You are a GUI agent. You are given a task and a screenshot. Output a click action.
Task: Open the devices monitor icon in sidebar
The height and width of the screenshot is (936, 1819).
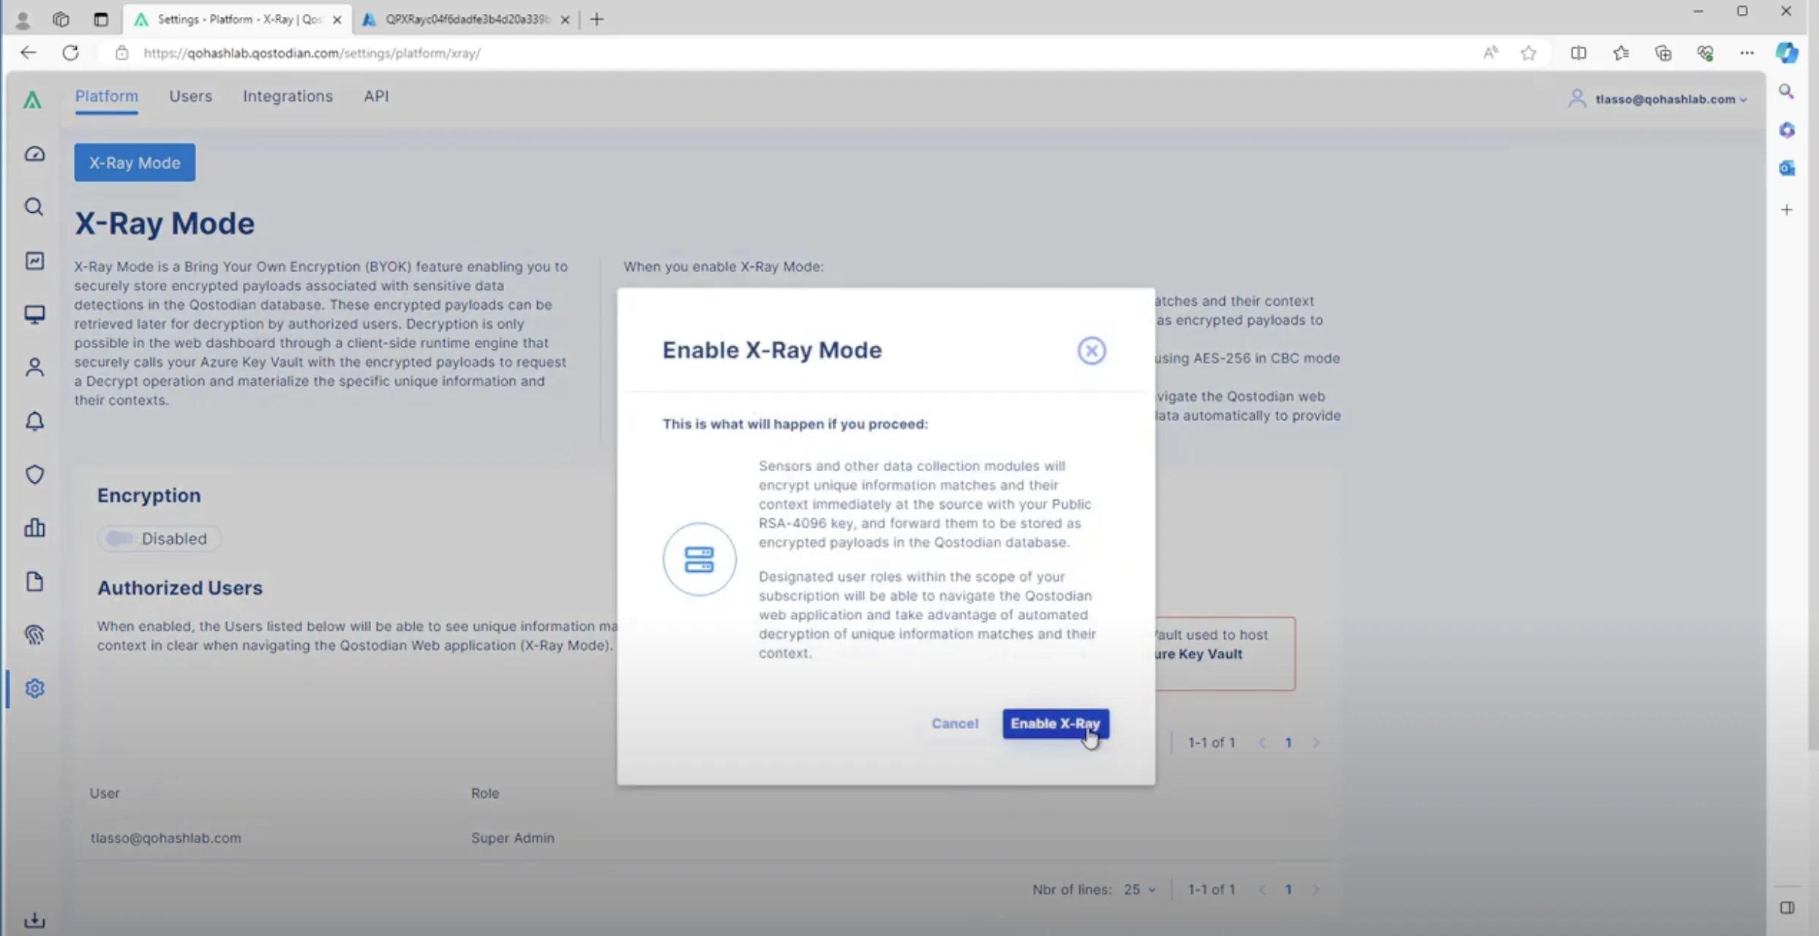coord(34,314)
